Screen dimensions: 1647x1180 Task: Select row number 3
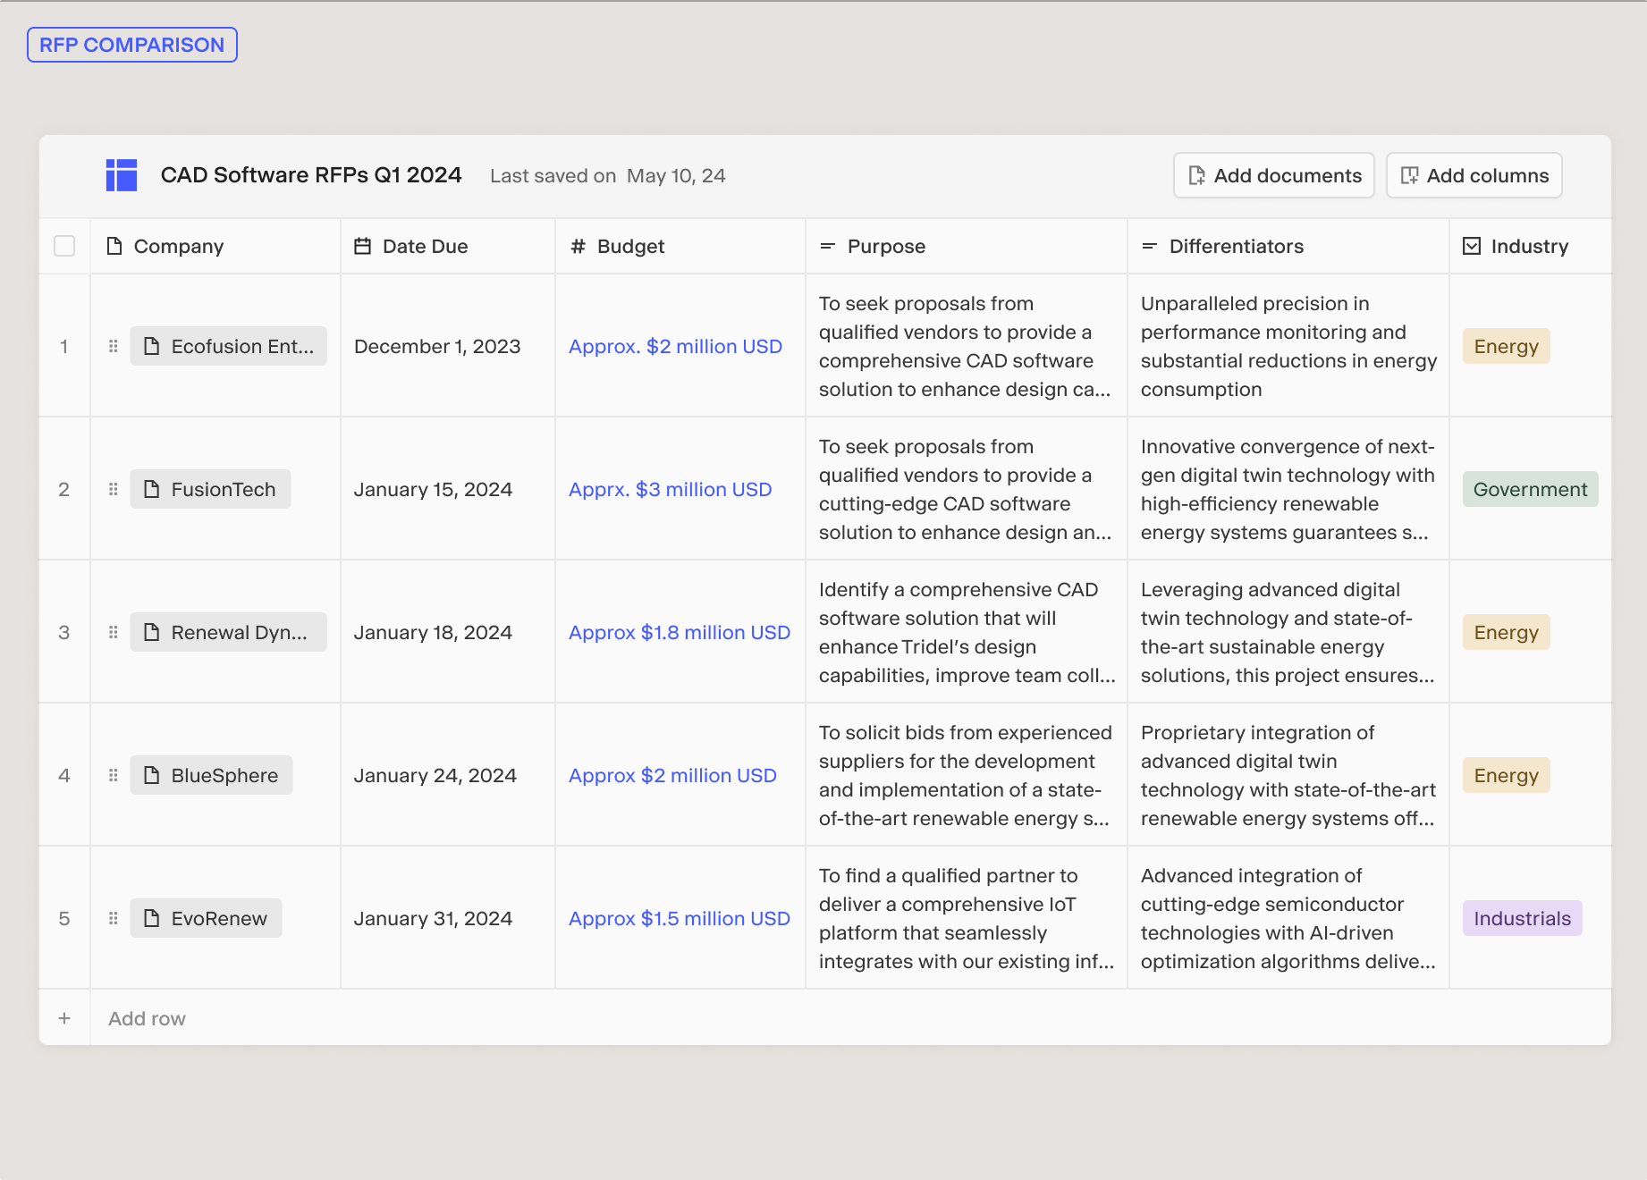[64, 632]
